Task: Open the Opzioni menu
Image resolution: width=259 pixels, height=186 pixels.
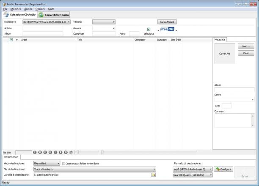Action: point(40,9)
